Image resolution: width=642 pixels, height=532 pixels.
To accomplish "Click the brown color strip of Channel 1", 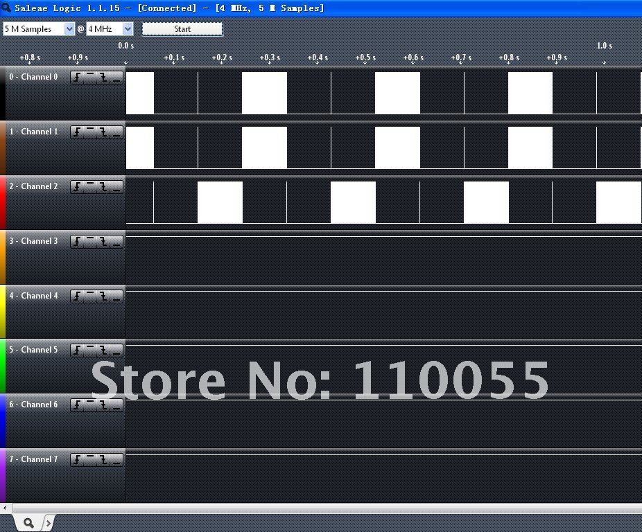I will click(x=3, y=148).
